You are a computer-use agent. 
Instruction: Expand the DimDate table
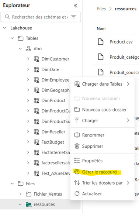[28, 69]
